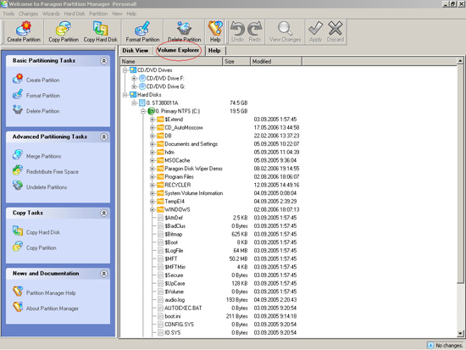Sort the list by Modified column
The width and height of the screenshot is (466, 350).
[x=276, y=62]
